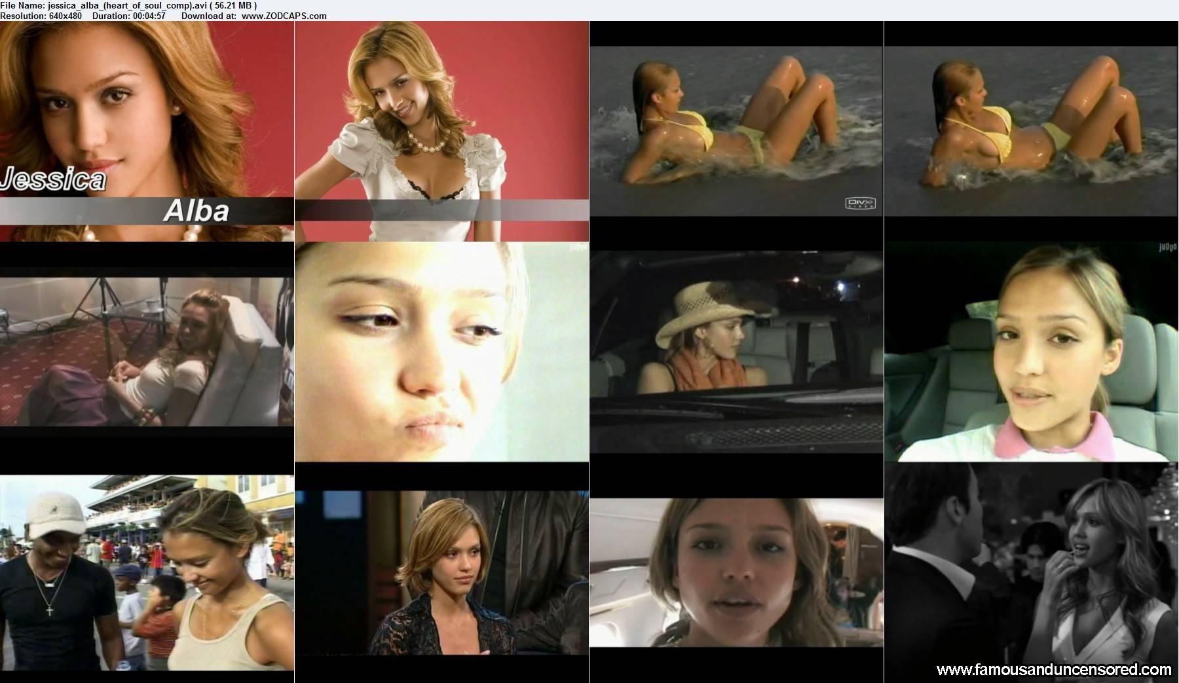
Task: Open thumbnail of woman in white ruffled blouse
Action: (x=441, y=131)
